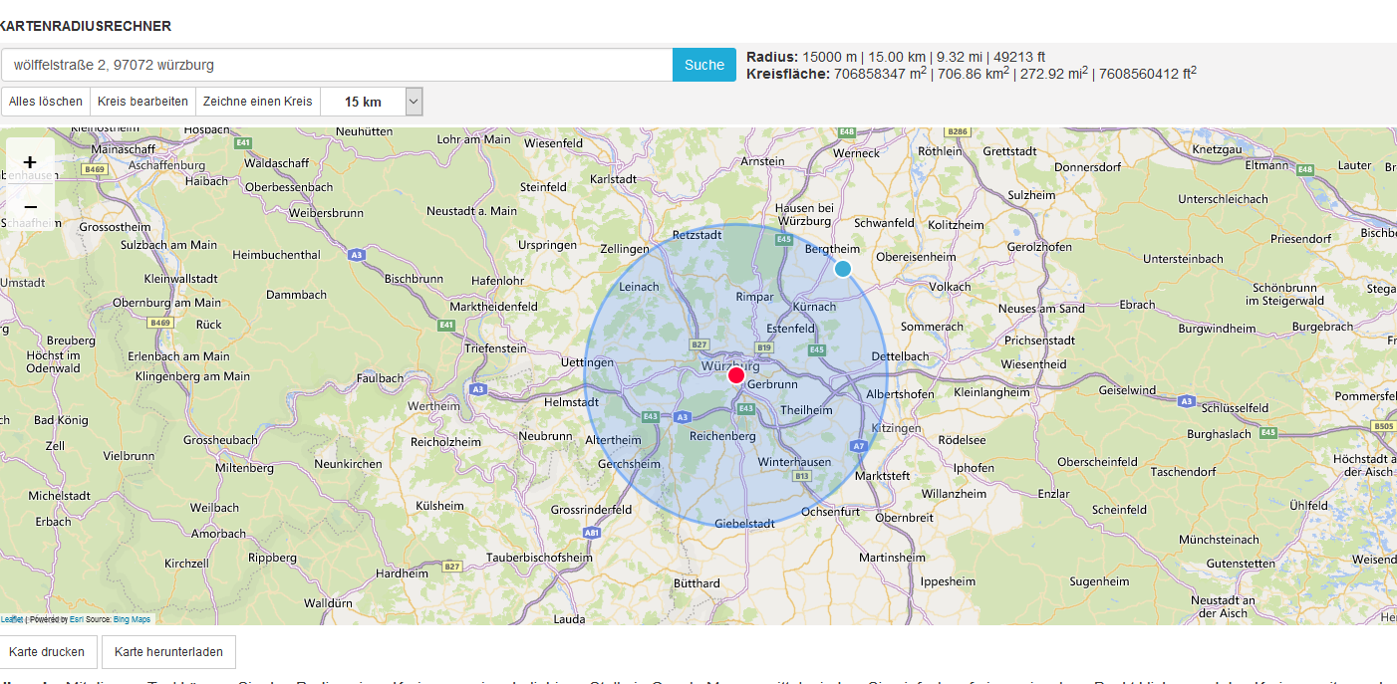Zoom in with the plus button
1397x684 pixels.
pyautogui.click(x=30, y=162)
